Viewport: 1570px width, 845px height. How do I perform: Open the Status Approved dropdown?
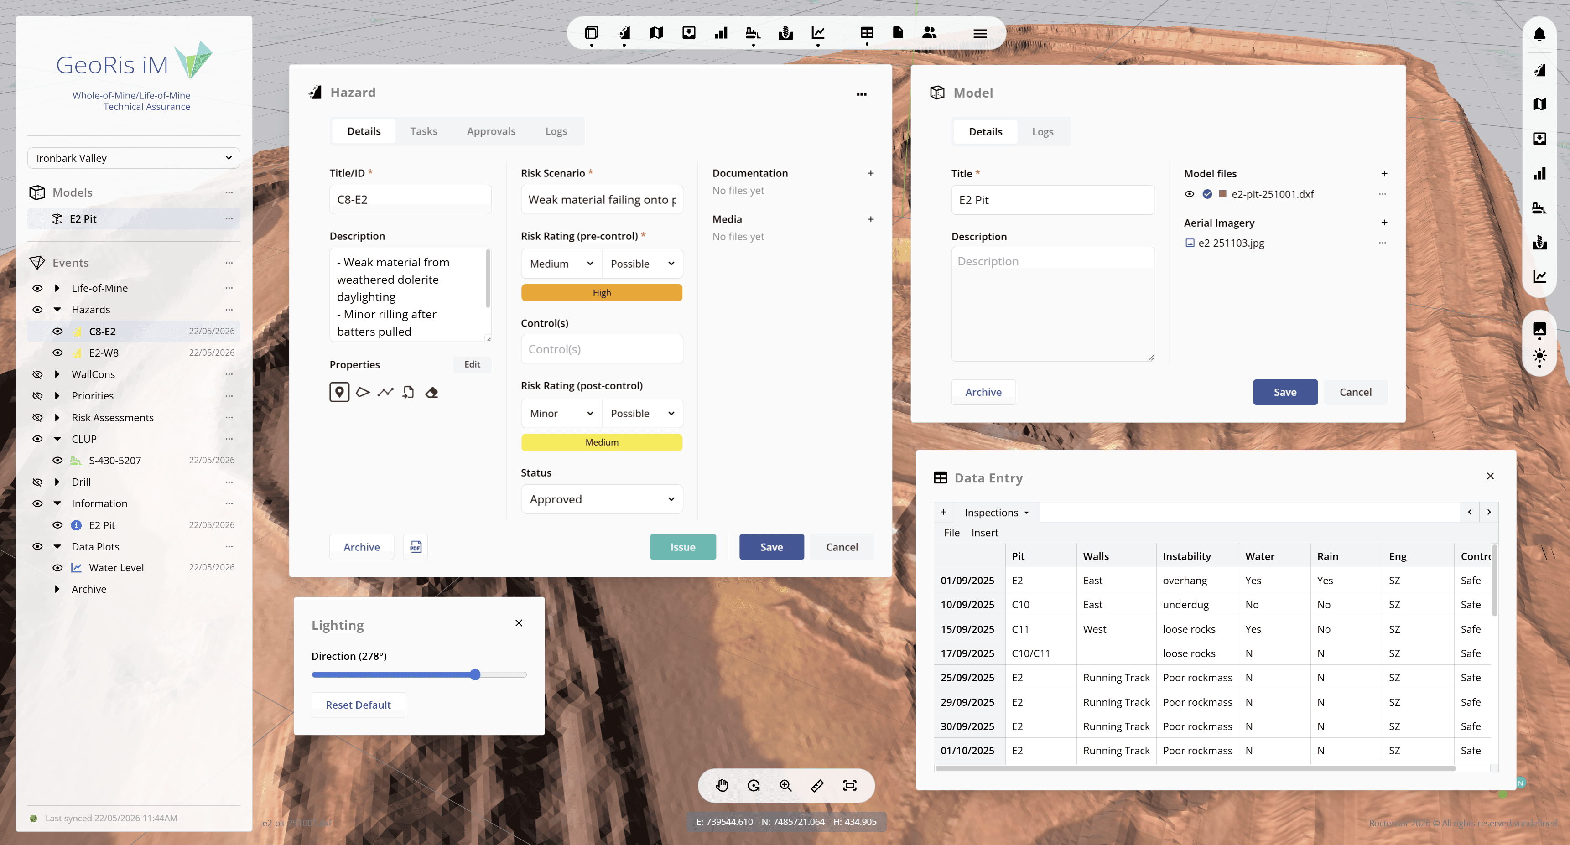pos(602,500)
